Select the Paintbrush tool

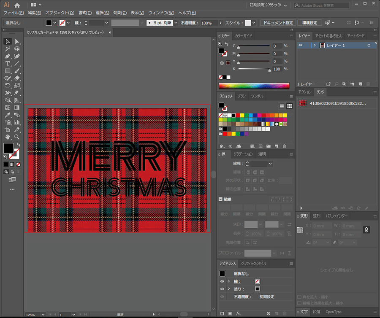coord(17,71)
